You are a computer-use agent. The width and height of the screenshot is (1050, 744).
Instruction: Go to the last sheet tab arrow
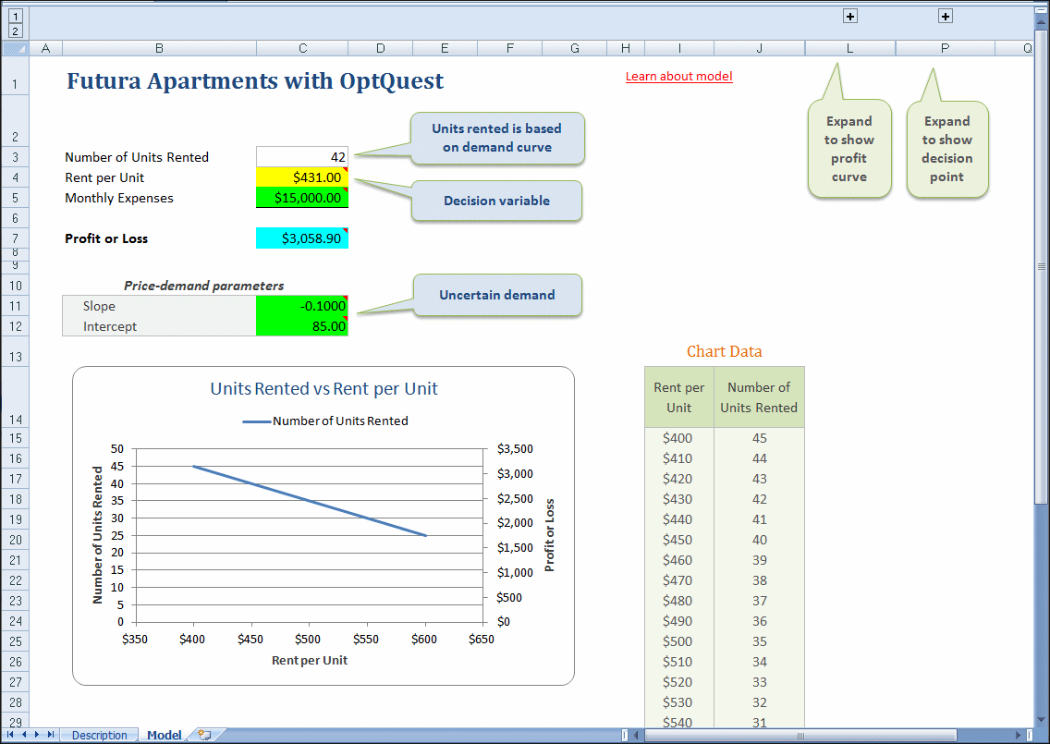[51, 735]
